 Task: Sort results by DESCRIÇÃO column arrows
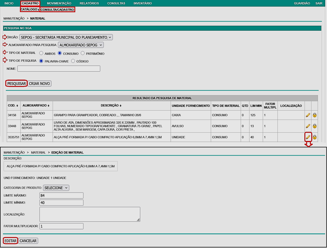(121, 106)
